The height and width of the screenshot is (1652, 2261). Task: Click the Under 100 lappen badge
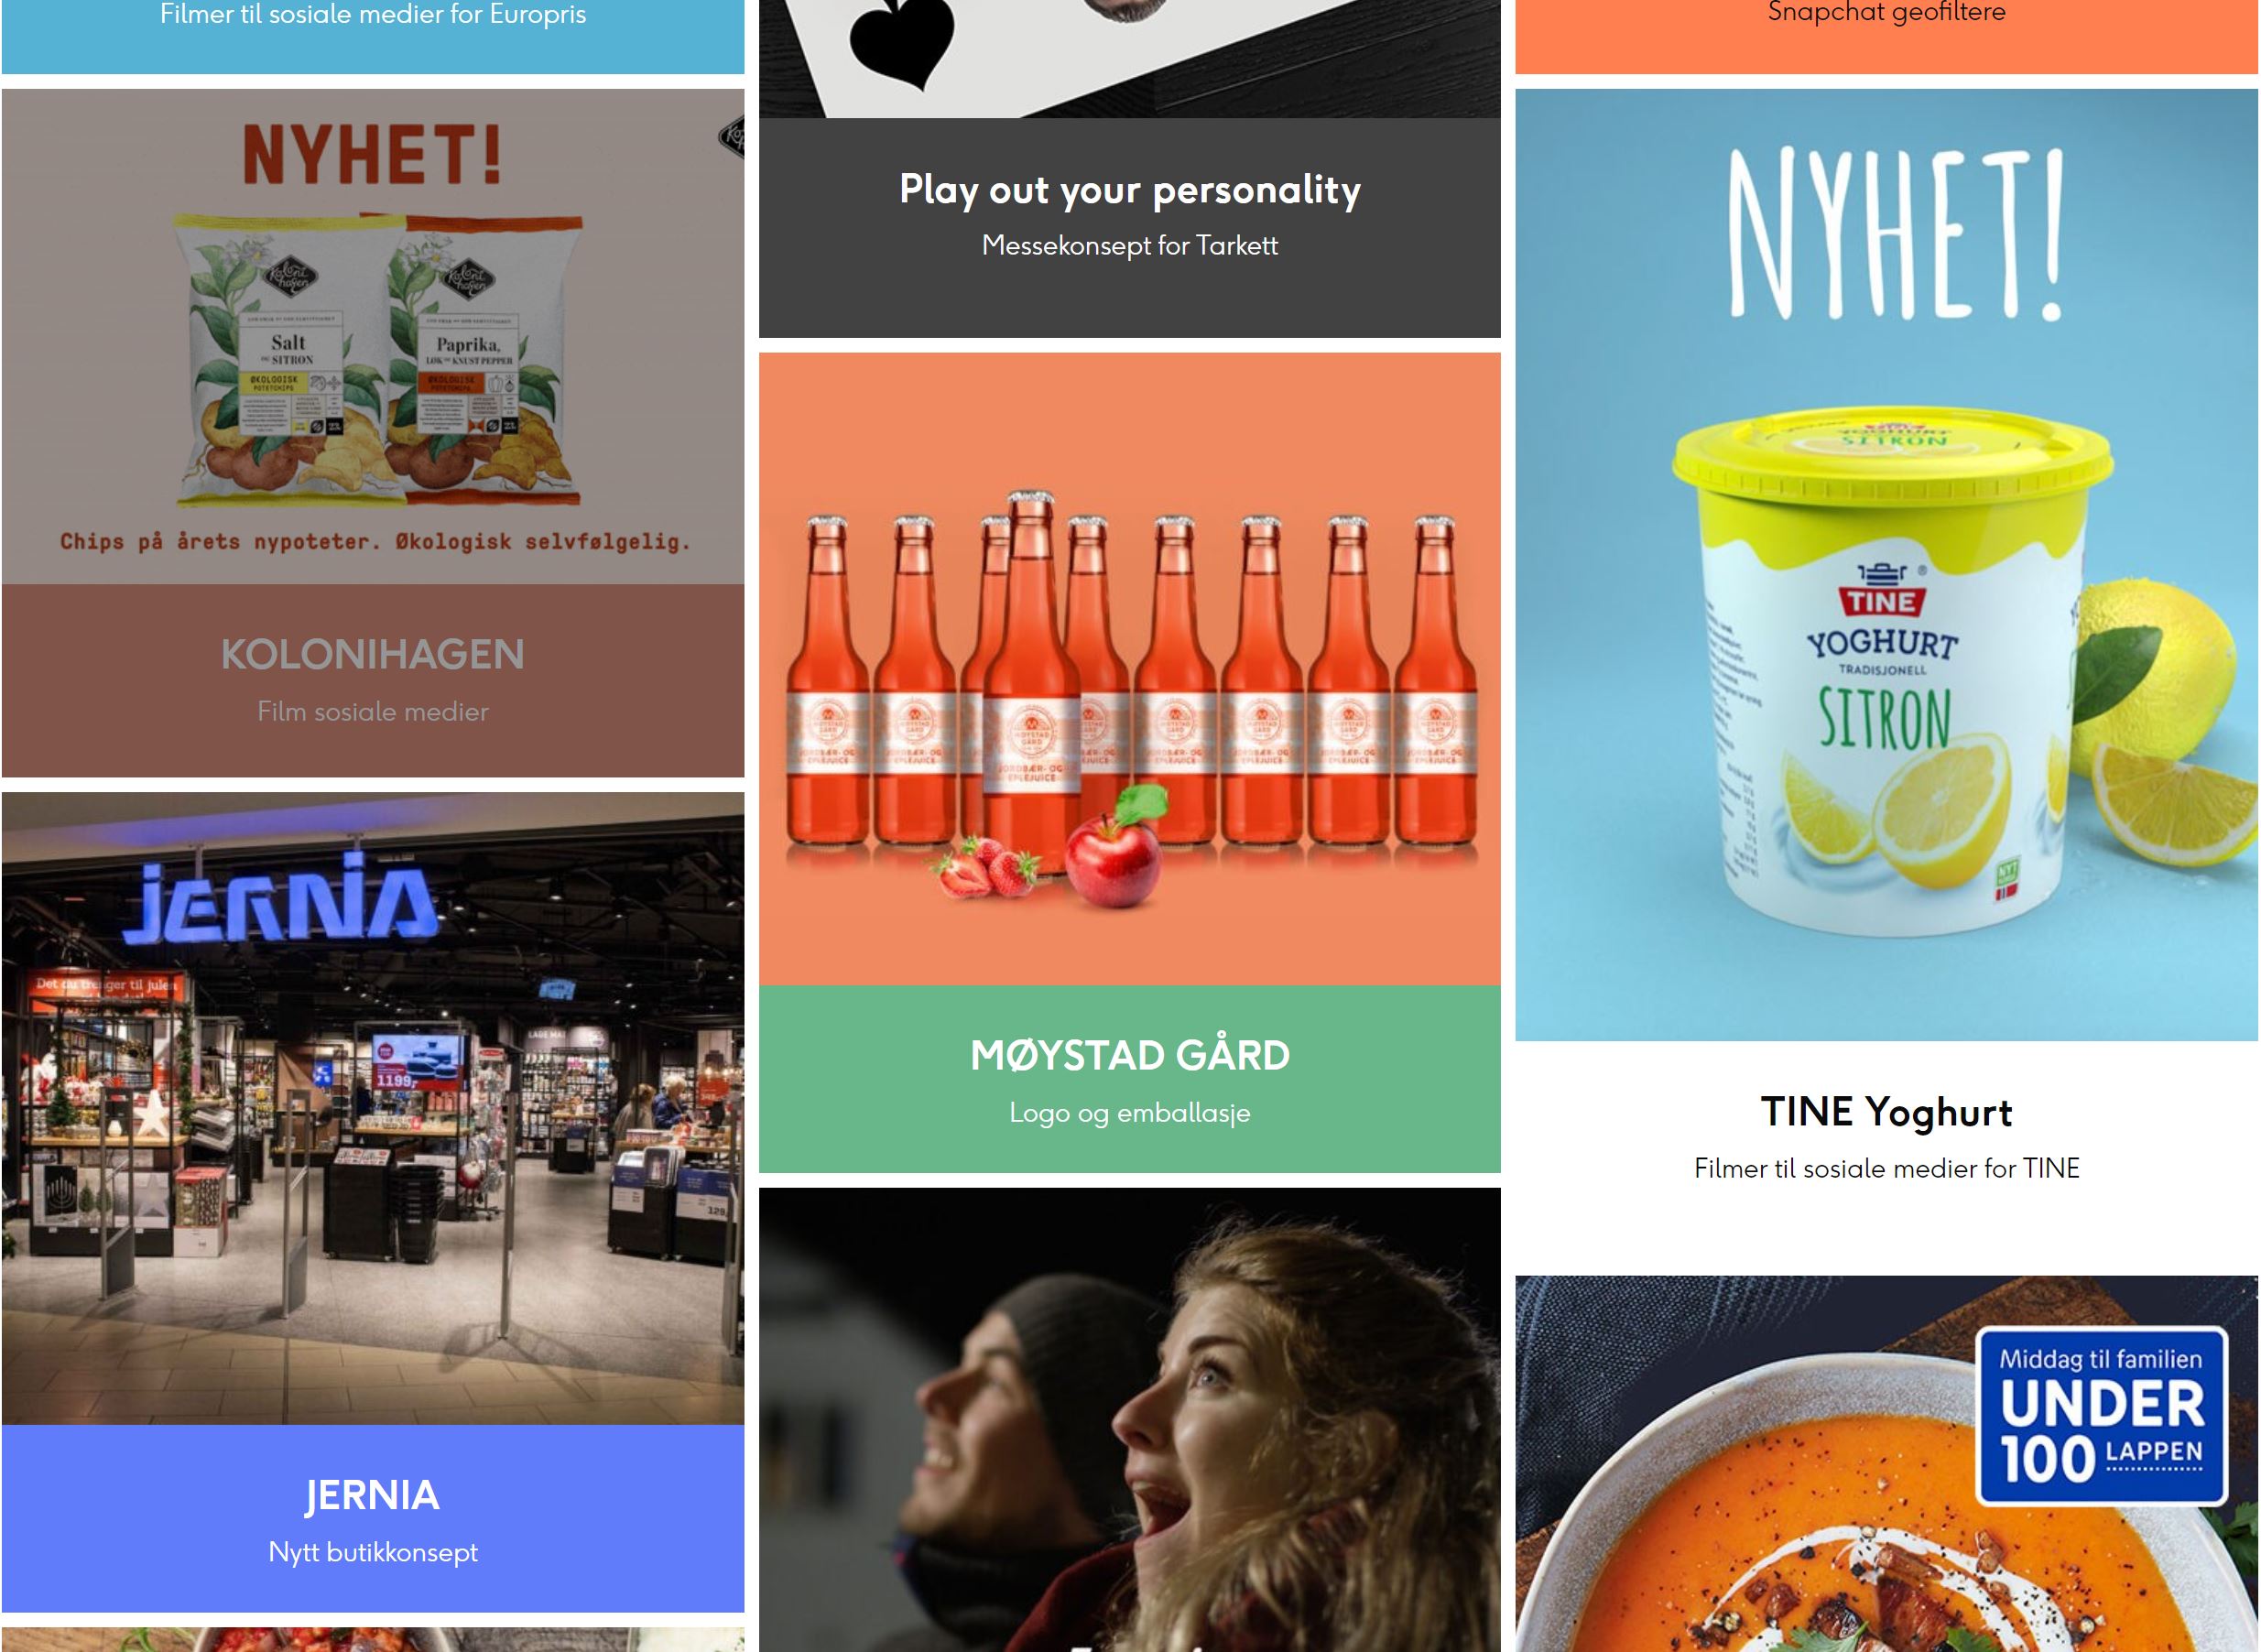(2101, 1416)
